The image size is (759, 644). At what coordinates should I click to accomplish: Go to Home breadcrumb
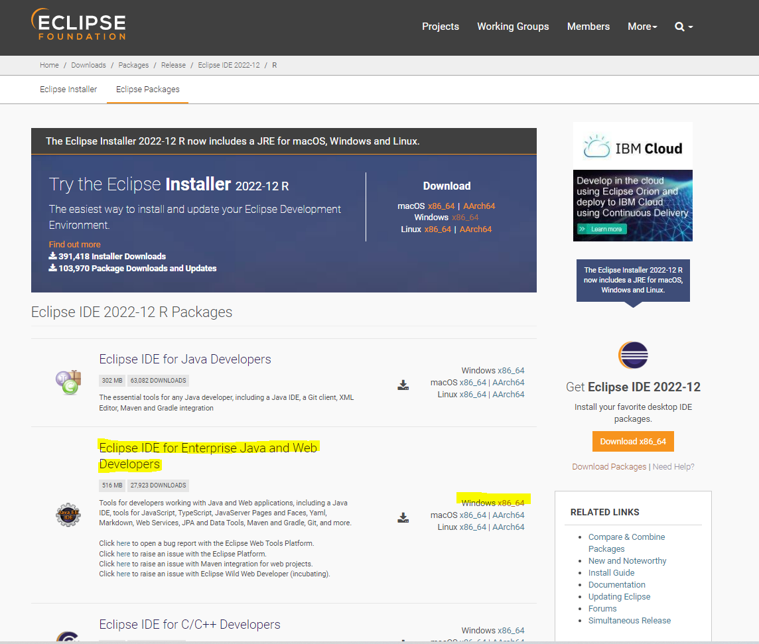coord(49,65)
